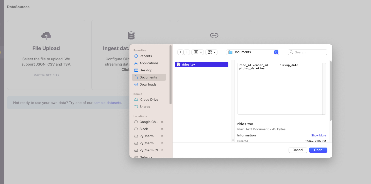
Task: Select Recents in the sidebar
Action: coord(146,56)
